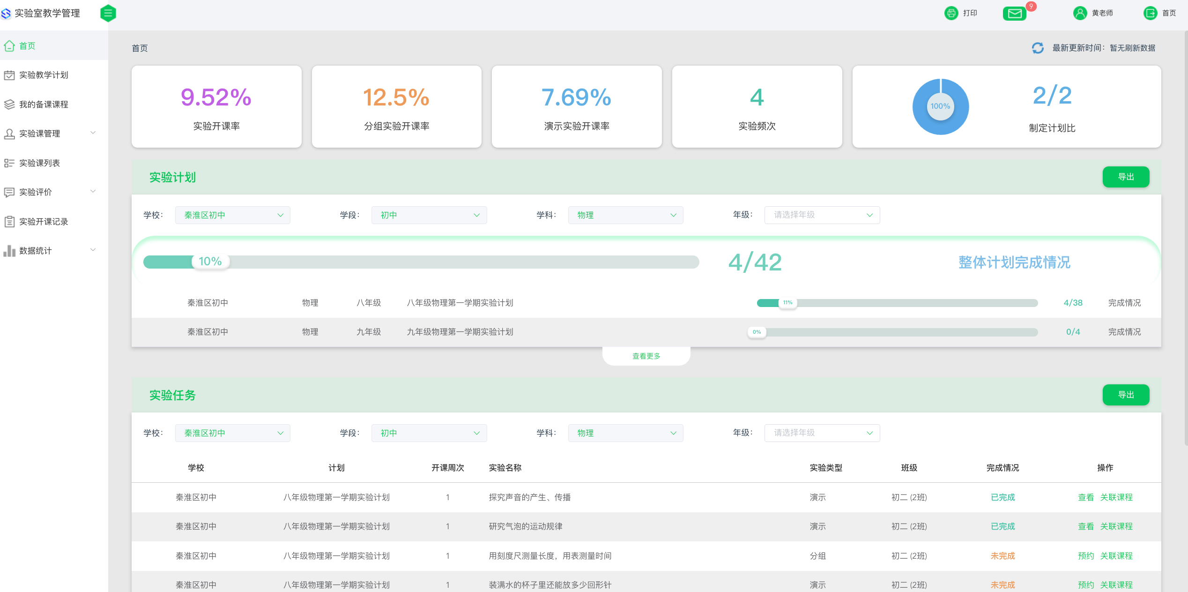Click the 首页 exit icon at top right

point(1150,13)
